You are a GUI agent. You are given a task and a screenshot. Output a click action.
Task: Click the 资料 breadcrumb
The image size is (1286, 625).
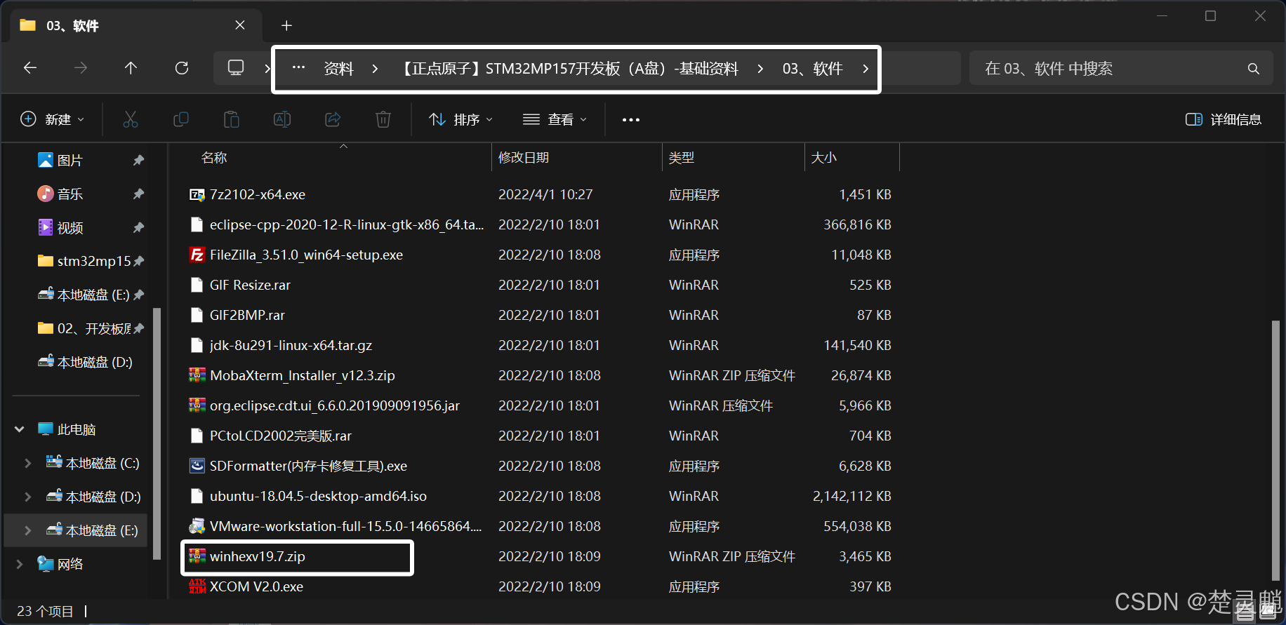tap(338, 69)
